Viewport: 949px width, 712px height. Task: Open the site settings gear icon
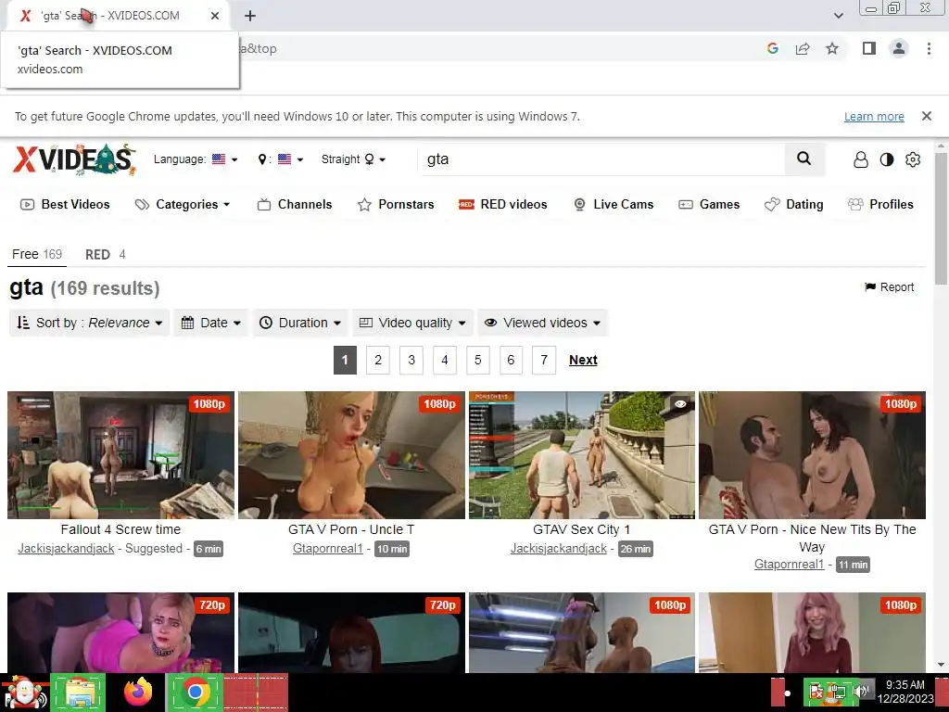pos(913,159)
